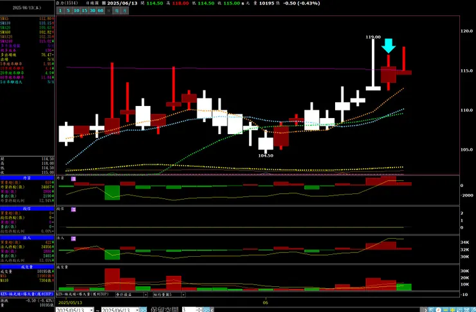Click the purple marker in 外資 panel
Viewport: 476px width, 312px height.
(73, 179)
